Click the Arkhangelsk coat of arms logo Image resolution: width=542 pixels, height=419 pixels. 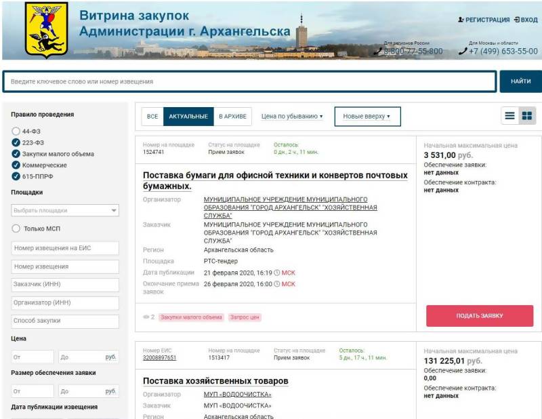[46, 30]
